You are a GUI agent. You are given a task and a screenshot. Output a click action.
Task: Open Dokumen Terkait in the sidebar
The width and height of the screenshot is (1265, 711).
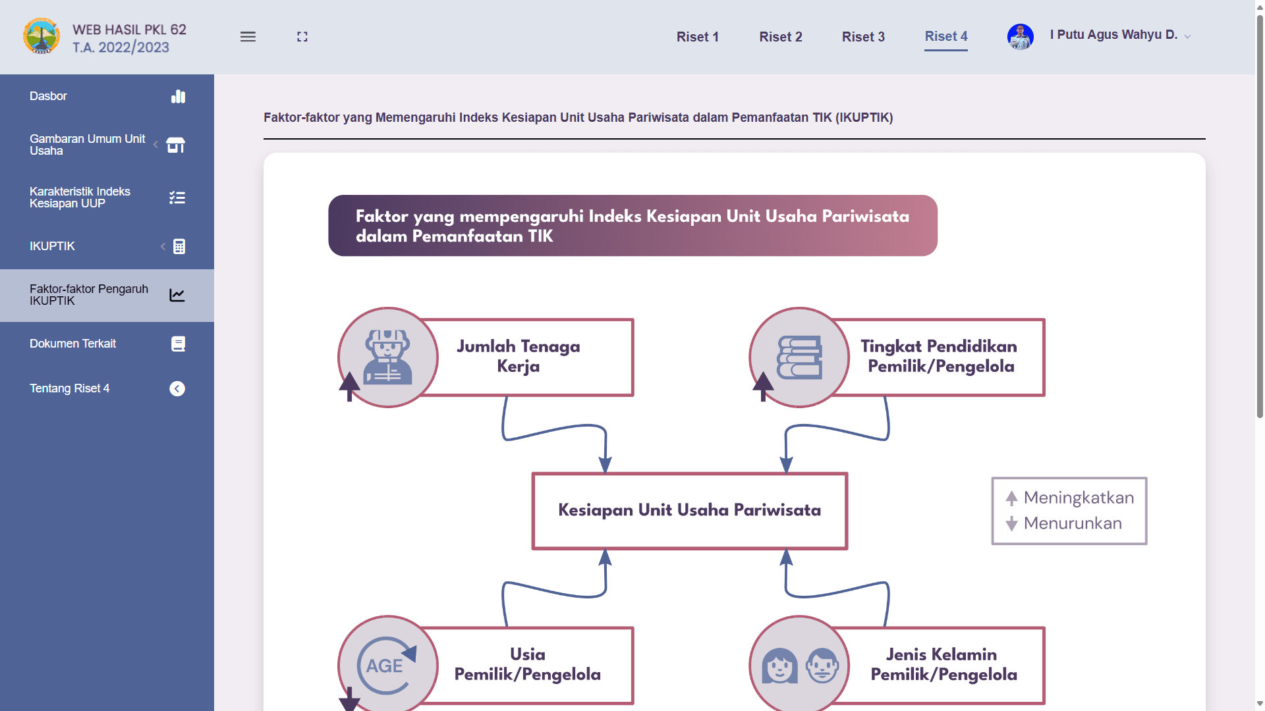(107, 344)
